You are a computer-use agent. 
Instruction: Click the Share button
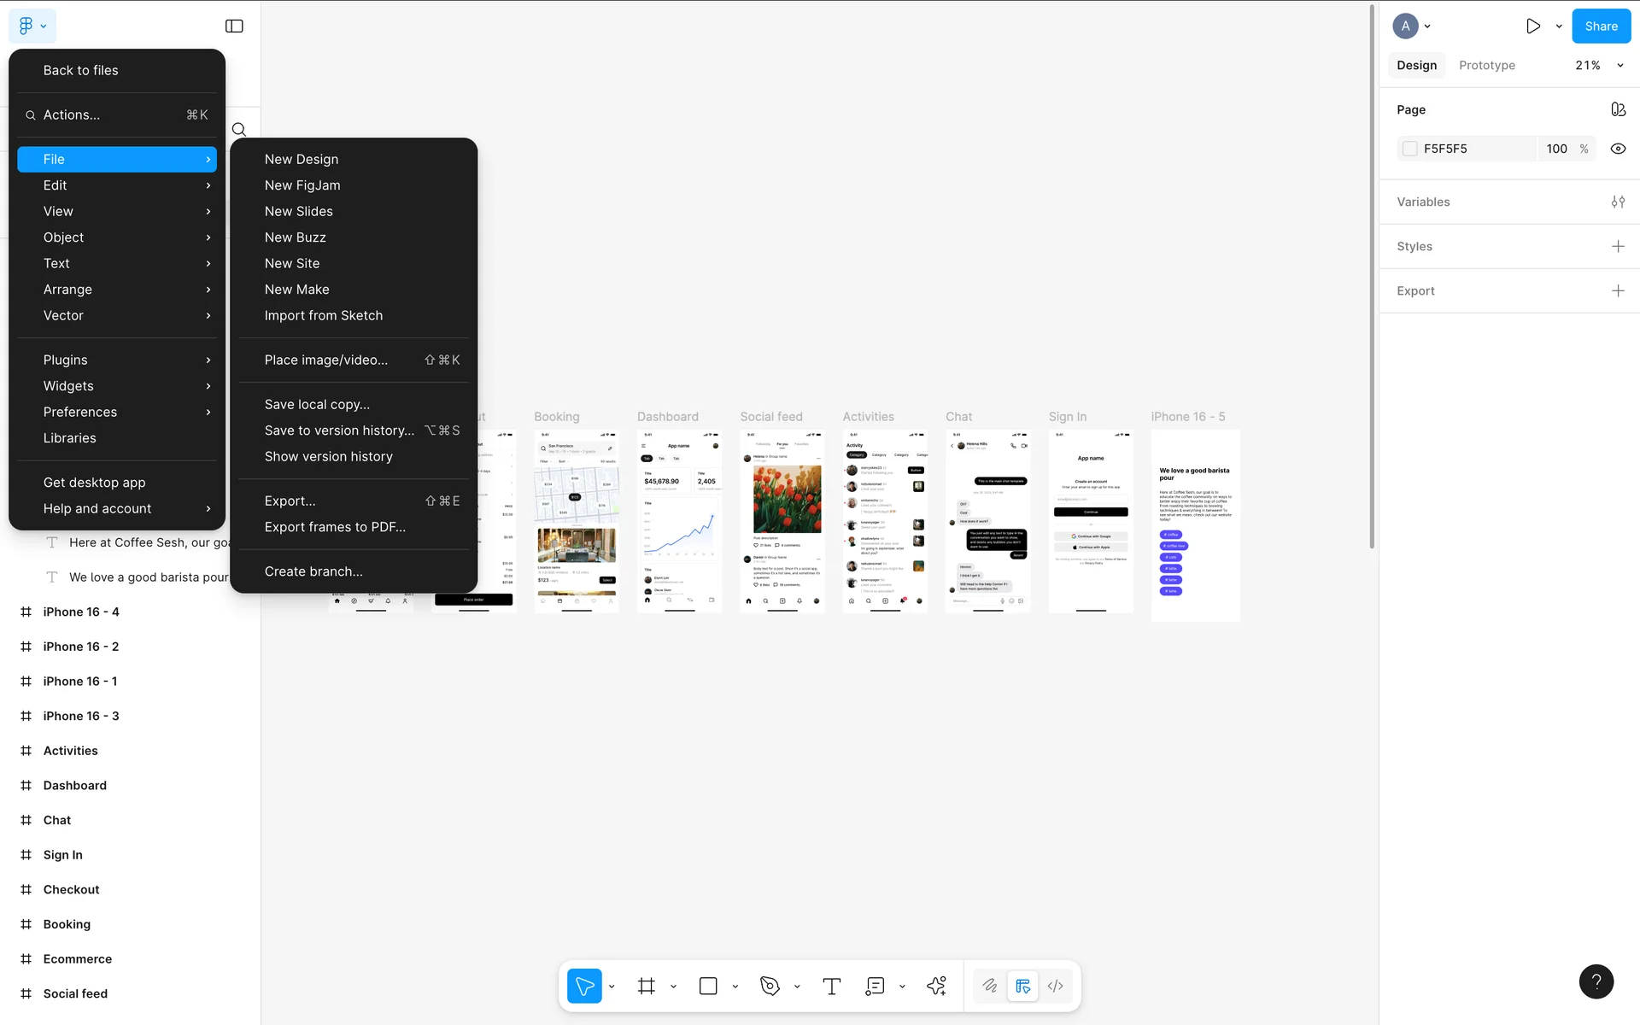(1601, 26)
